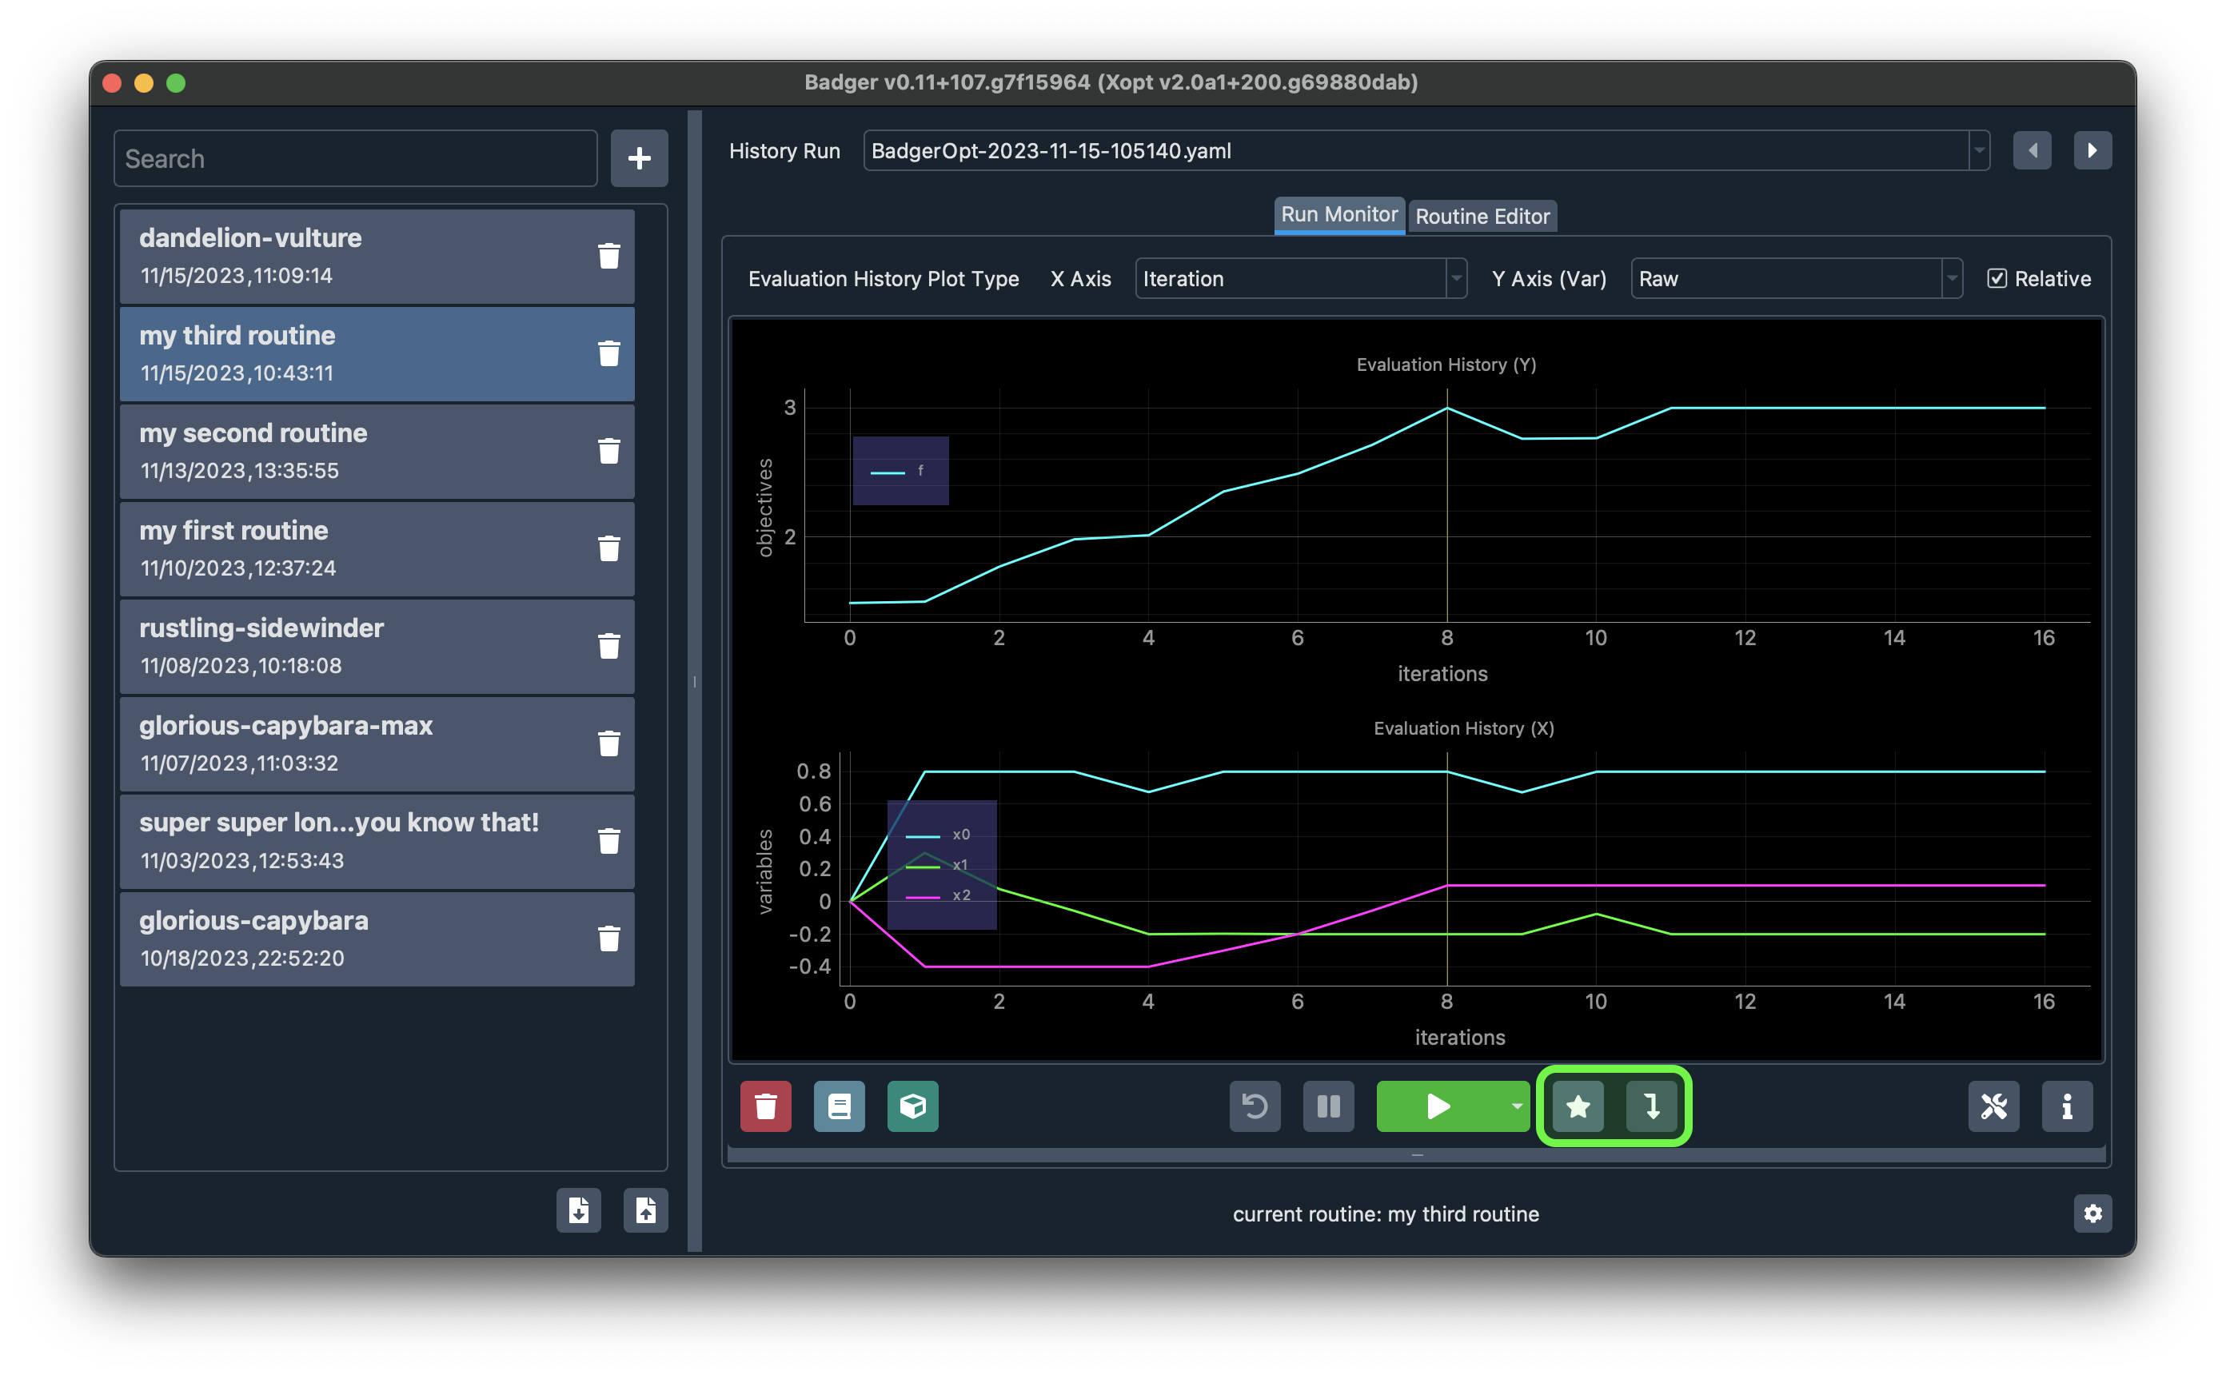Click the Evaluation History (Y) title
2226x1375 pixels.
(x=1446, y=365)
